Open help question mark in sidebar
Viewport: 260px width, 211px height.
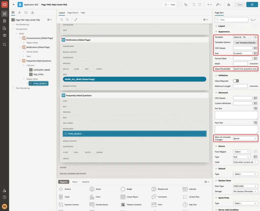coord(5,197)
